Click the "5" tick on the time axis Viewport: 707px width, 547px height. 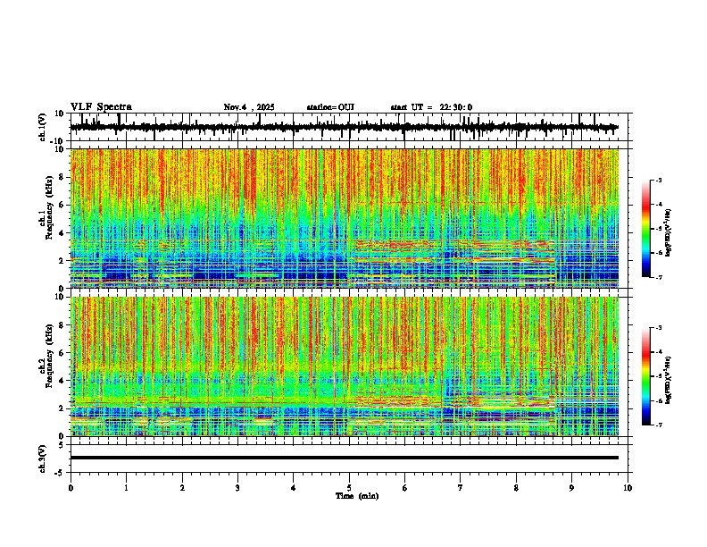349,488
